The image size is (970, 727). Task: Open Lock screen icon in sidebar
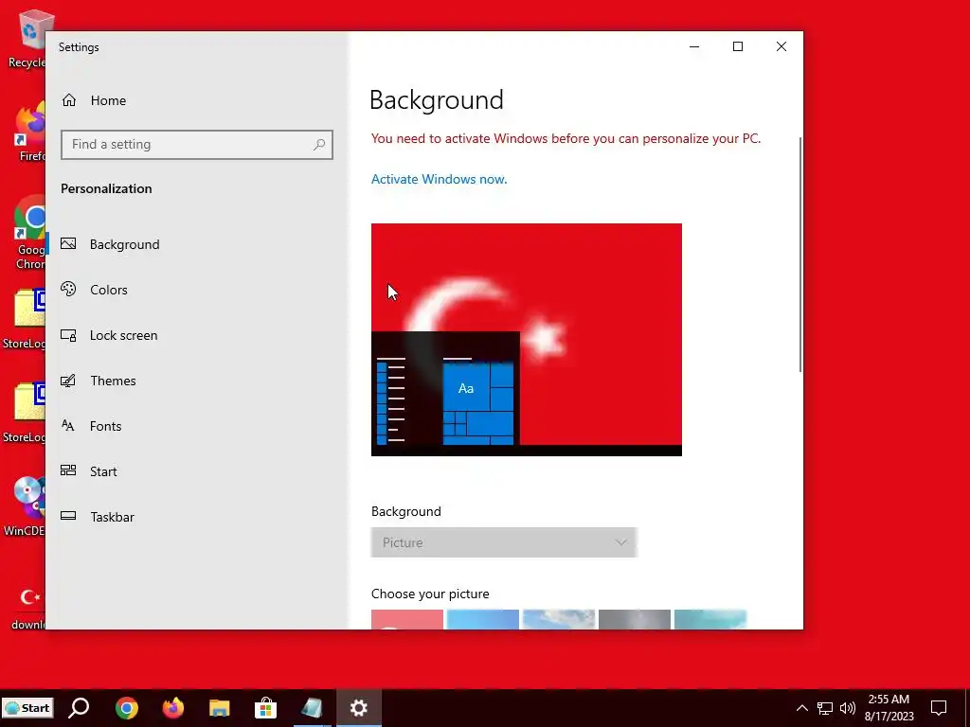[68, 335]
